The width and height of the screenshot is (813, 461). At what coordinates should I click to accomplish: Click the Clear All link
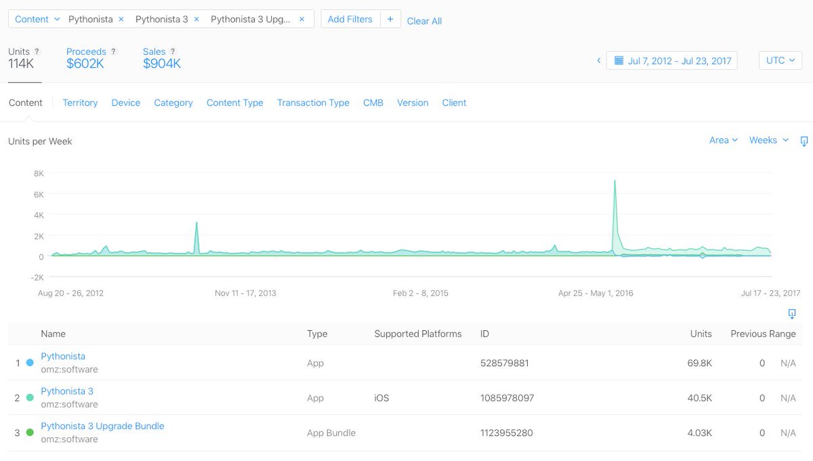(424, 21)
